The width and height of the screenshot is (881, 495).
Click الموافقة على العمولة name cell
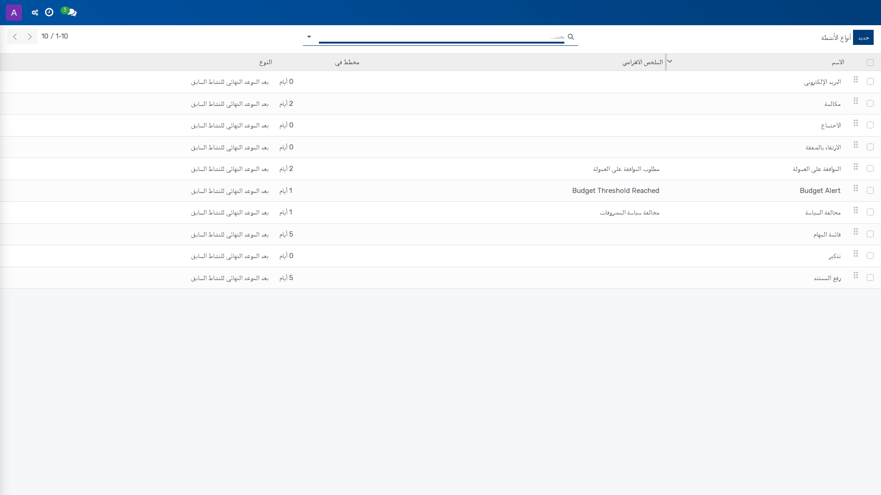[817, 169]
